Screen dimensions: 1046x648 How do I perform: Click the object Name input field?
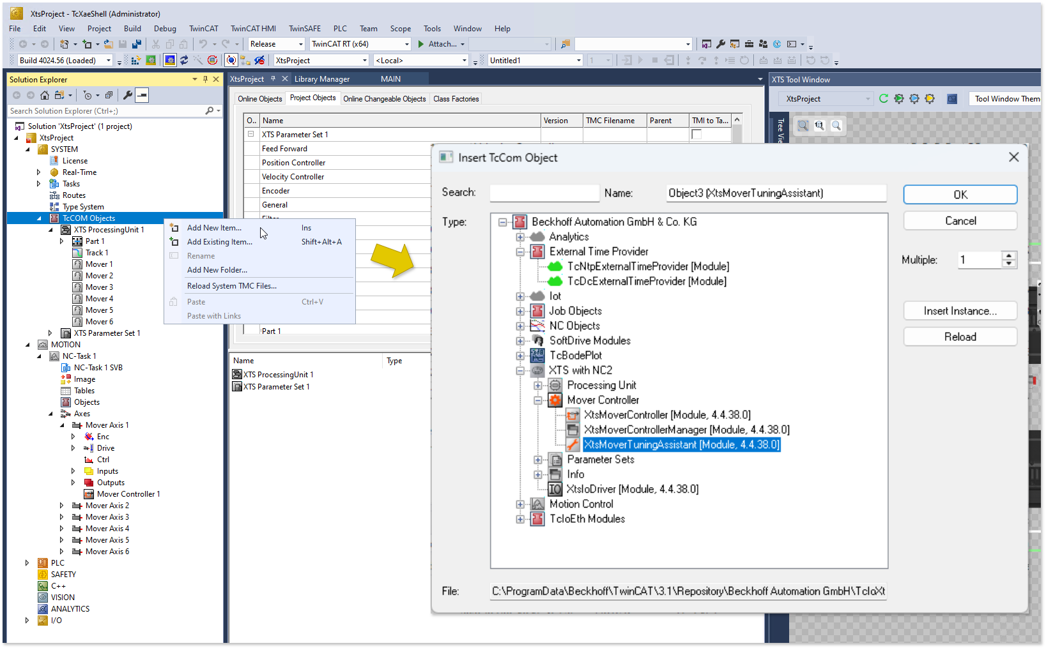(776, 193)
